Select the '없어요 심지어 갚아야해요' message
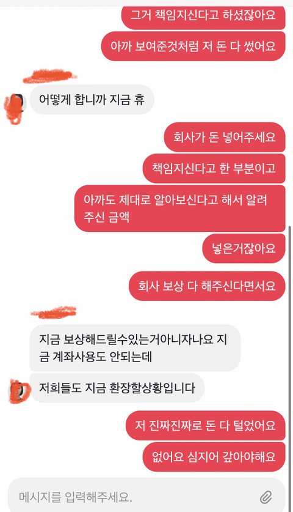 [x=214, y=456]
